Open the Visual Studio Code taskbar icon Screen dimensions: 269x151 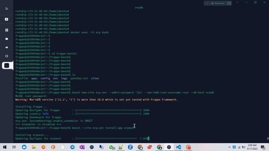[179, 147]
